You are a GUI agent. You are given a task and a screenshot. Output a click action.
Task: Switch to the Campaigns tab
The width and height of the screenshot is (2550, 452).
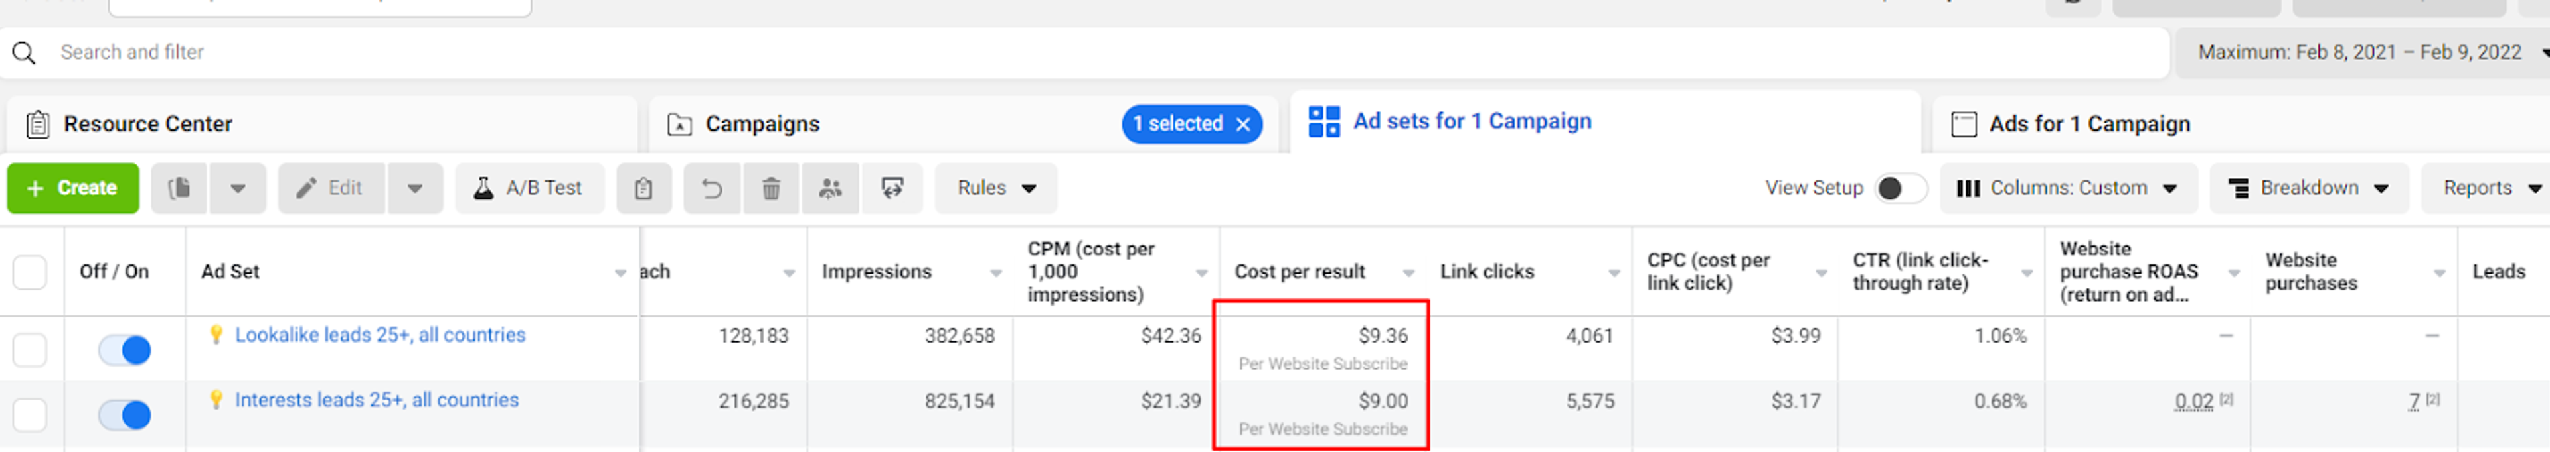[x=762, y=125]
